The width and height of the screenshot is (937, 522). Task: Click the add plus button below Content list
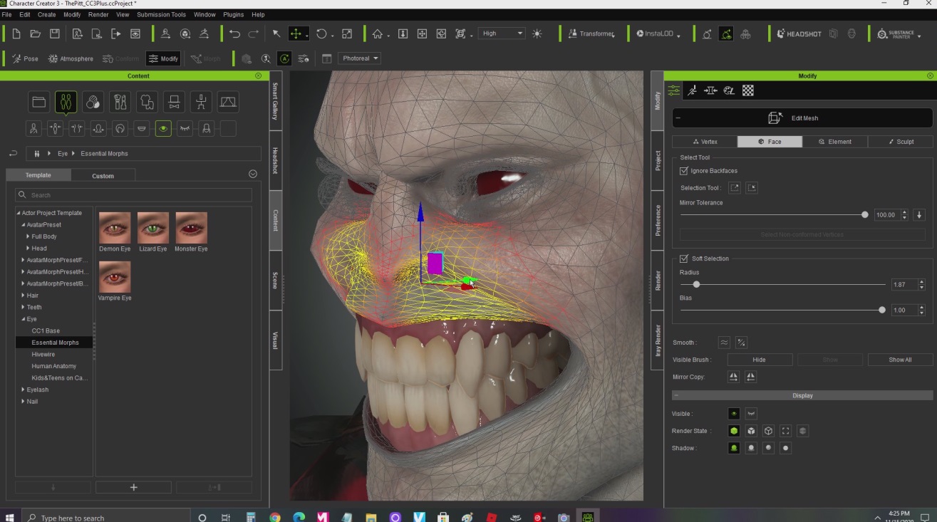click(133, 487)
